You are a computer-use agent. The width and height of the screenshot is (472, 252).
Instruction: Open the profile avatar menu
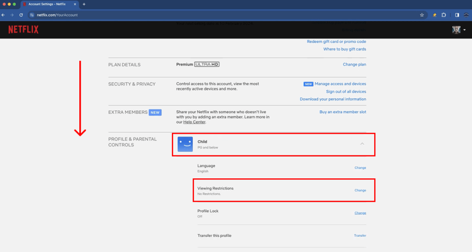[456, 30]
